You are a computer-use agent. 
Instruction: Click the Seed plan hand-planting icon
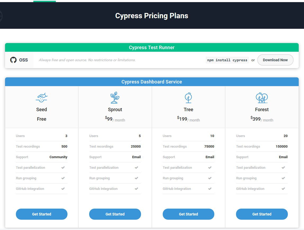coord(42,97)
